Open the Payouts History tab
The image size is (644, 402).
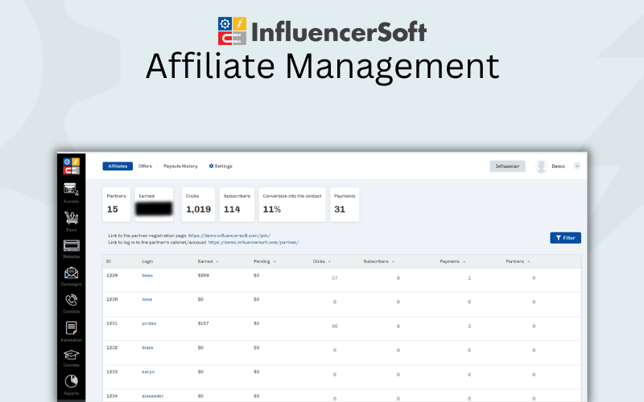[180, 166]
